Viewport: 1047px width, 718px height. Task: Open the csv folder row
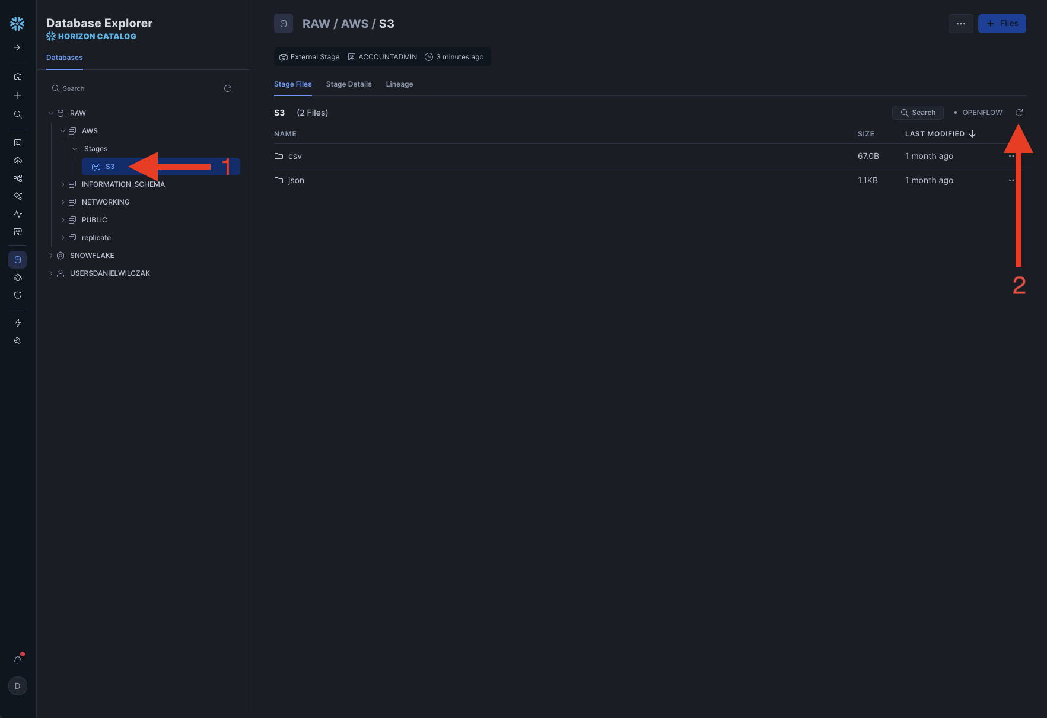pyautogui.click(x=295, y=157)
